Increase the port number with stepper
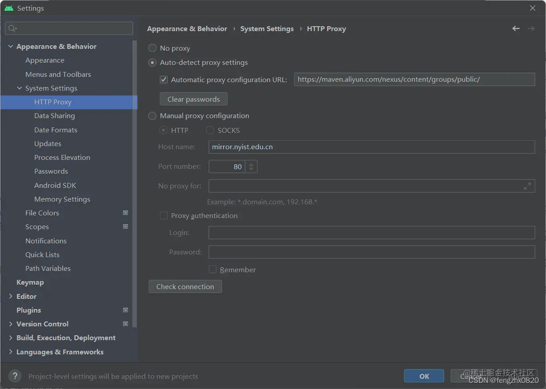This screenshot has width=546, height=389. [251, 164]
